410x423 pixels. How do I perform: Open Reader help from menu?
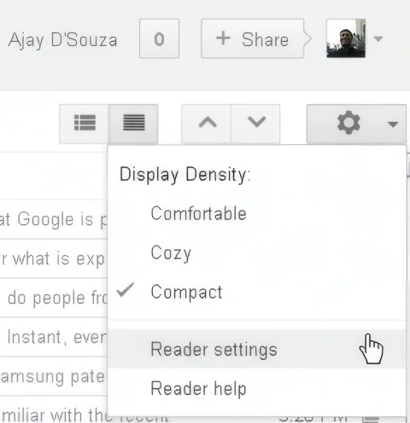tap(257, 388)
